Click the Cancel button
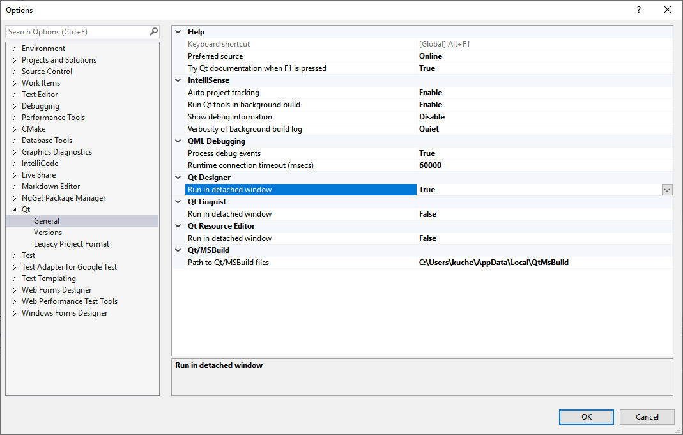 pyautogui.click(x=647, y=416)
